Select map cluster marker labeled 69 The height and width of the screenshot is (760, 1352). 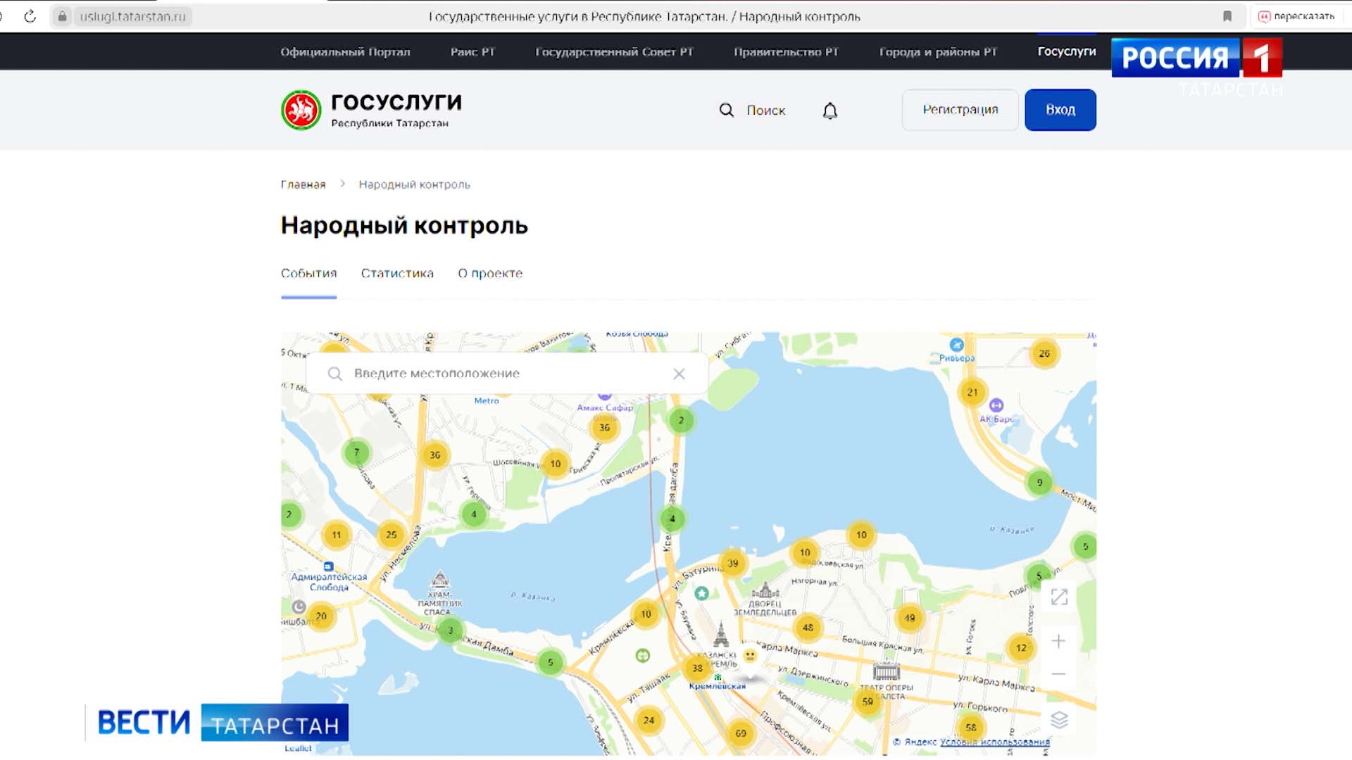pyautogui.click(x=741, y=733)
